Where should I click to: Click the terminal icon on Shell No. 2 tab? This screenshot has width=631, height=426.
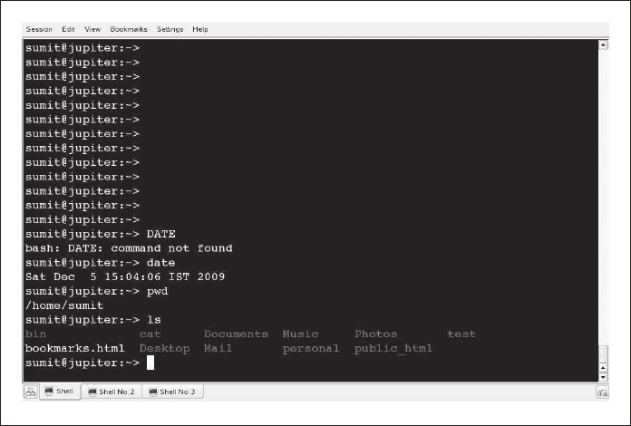[x=92, y=392]
